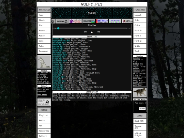Select backstage.mp3 track

coord(60,55)
